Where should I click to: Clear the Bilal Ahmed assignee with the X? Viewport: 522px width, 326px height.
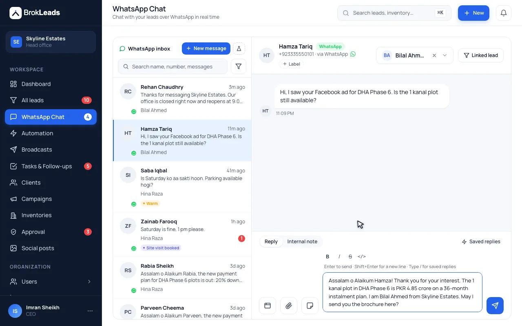pos(434,55)
